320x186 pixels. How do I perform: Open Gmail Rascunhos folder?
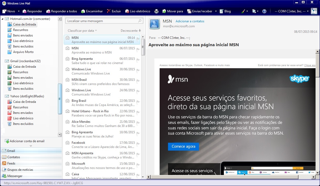(18, 72)
